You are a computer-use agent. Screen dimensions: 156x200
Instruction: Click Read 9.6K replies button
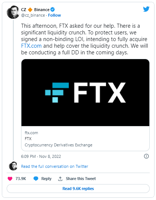(x=78, y=189)
